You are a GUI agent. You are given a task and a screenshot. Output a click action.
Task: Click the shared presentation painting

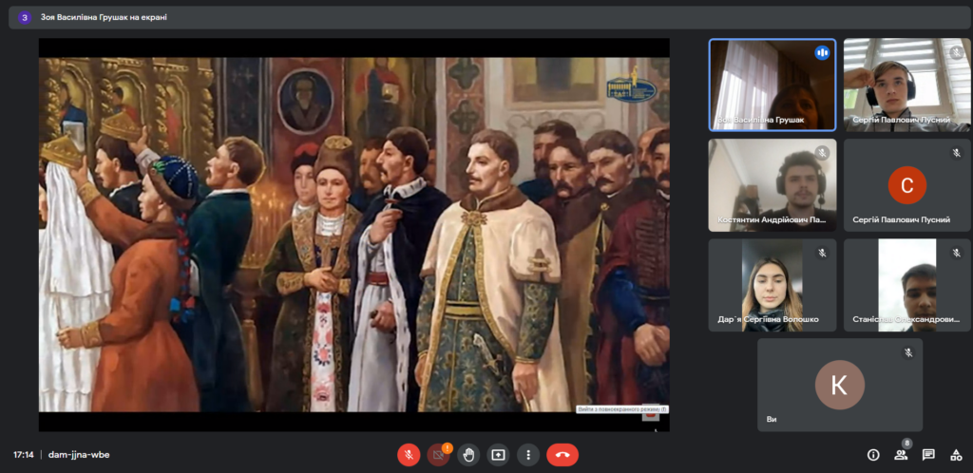point(353,235)
